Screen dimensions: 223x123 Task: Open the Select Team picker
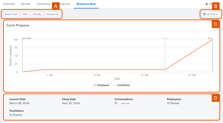click(11, 14)
